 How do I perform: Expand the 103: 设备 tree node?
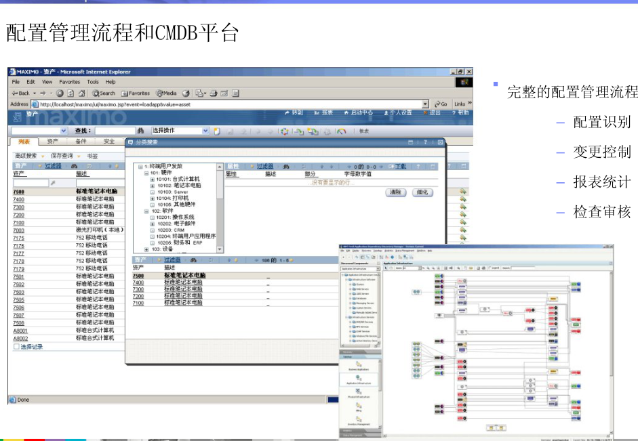(x=146, y=249)
